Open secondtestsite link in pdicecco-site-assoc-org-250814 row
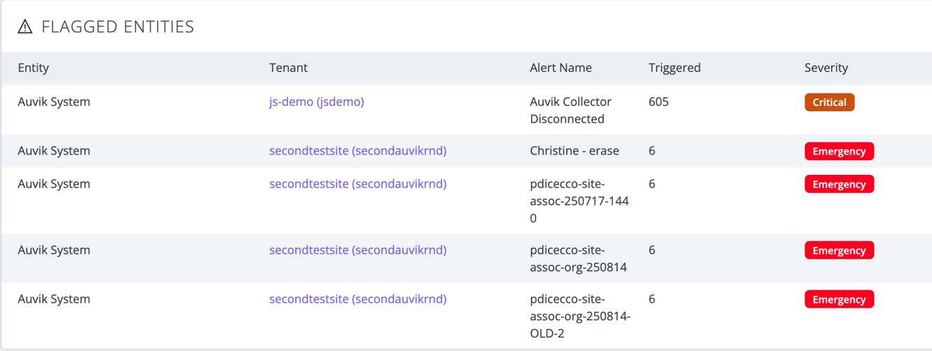Viewport: 932px width, 351px height. click(x=358, y=250)
